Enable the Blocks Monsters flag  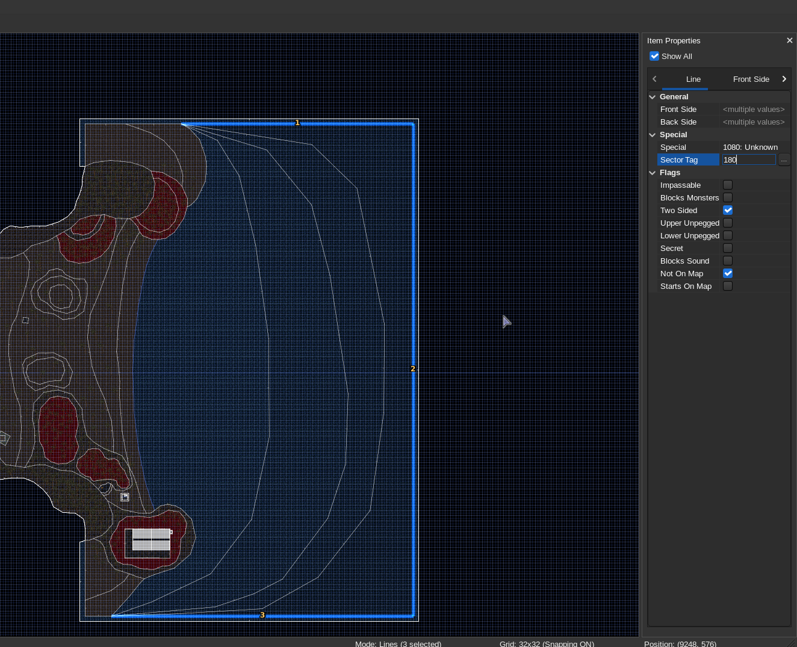pyautogui.click(x=728, y=198)
